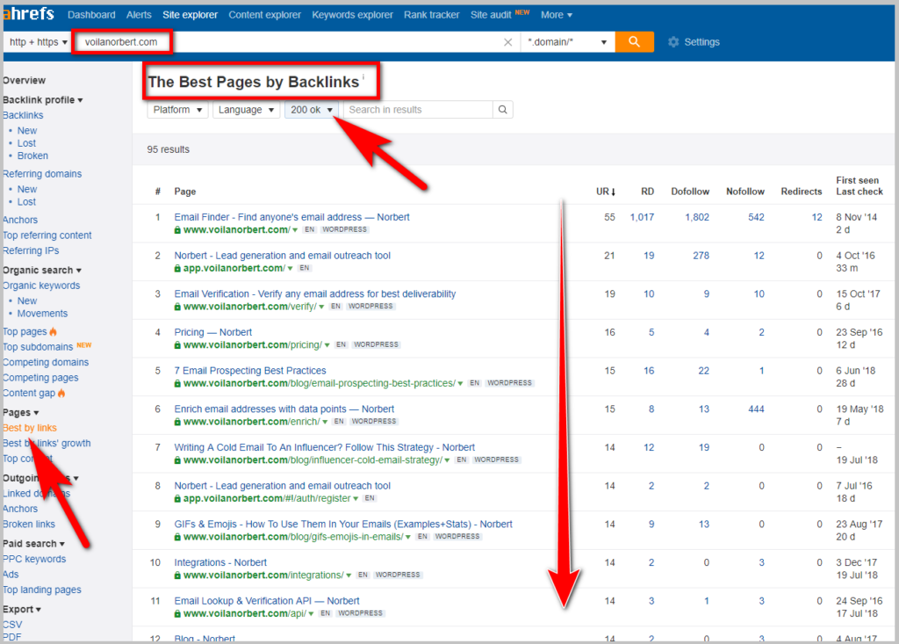Open Competing domains in sidebar
The height and width of the screenshot is (644, 899).
[x=46, y=362]
